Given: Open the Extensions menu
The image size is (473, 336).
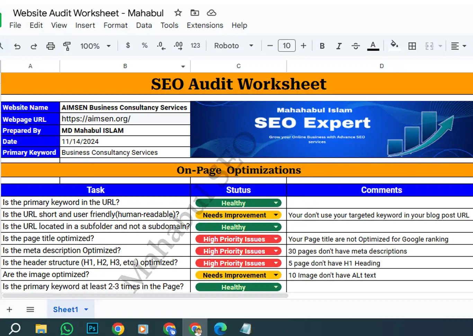Looking at the screenshot, I should pyautogui.click(x=205, y=25).
